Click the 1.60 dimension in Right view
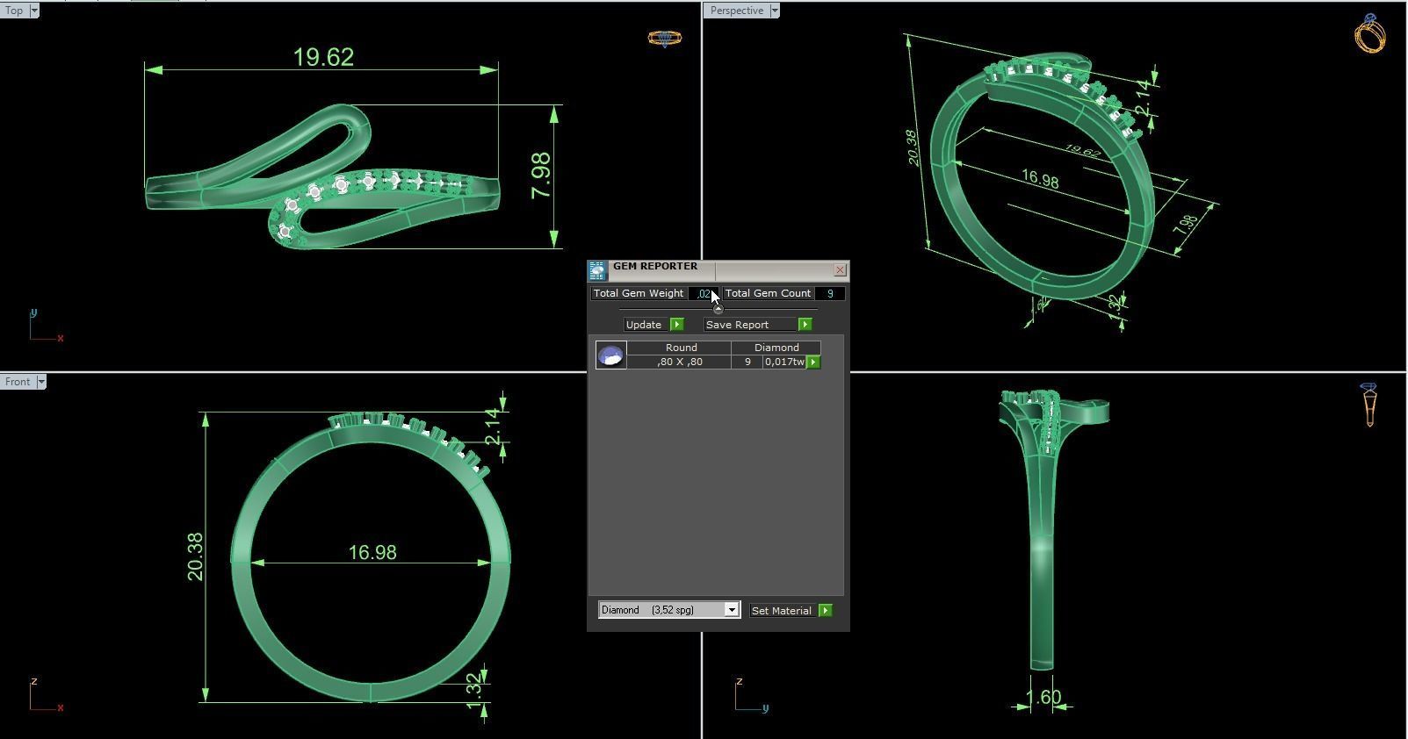This screenshot has width=1408, height=739. click(1043, 697)
